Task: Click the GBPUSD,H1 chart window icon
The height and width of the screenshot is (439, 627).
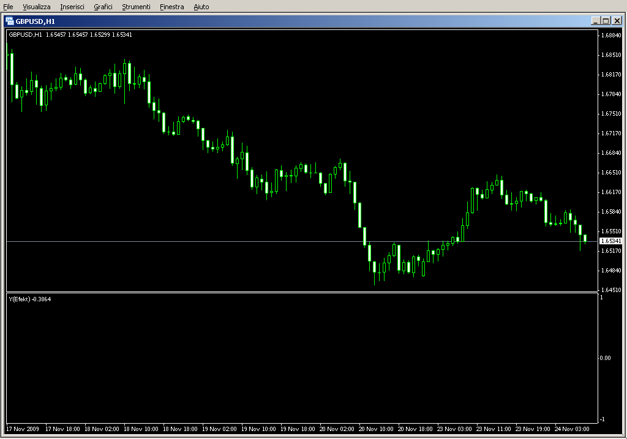Action: tap(10, 21)
